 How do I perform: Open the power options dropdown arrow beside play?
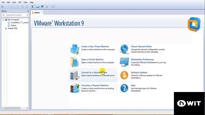6,6
